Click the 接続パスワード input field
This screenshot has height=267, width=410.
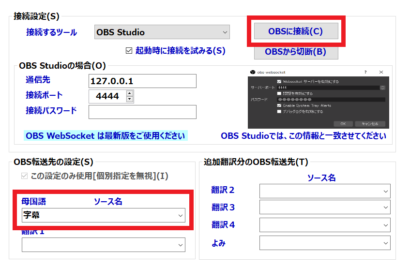(142, 112)
